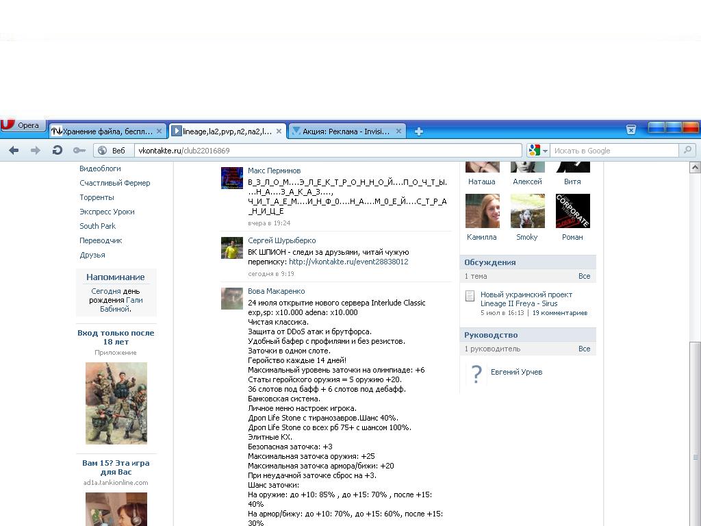
Task: Click Сергей Шурыберко avatar
Action: pos(232,248)
